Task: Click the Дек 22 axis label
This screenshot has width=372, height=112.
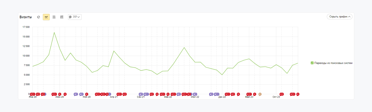Action: [x=222, y=97]
